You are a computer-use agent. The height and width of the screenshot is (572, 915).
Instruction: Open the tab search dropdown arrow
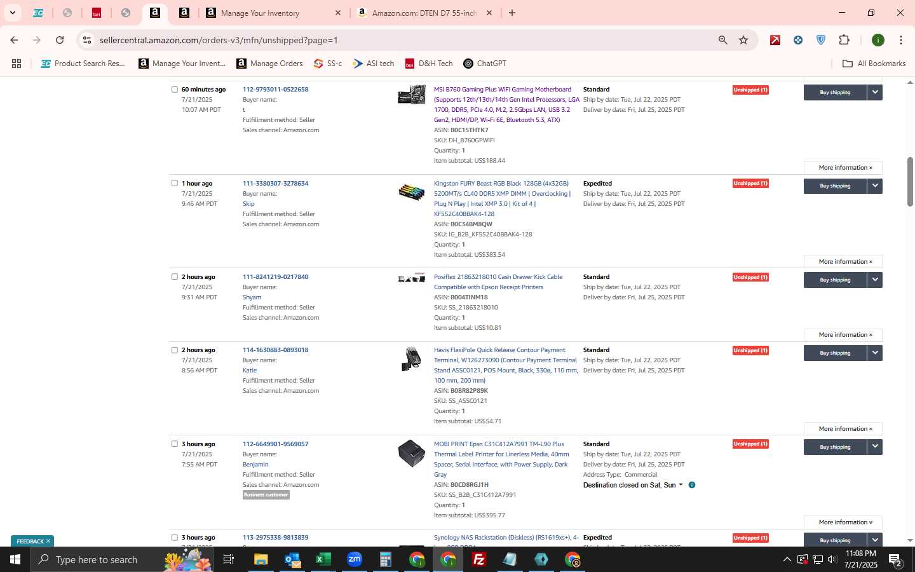click(x=12, y=13)
